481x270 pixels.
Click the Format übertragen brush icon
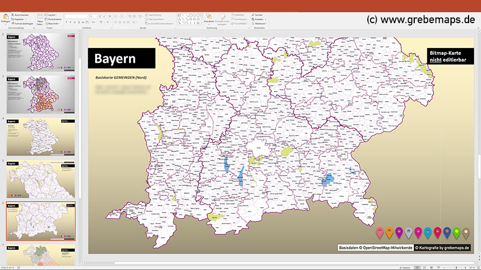13,23
